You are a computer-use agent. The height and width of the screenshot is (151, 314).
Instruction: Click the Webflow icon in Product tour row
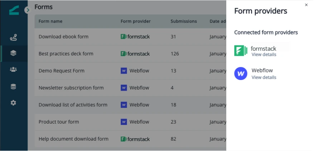click(x=124, y=122)
